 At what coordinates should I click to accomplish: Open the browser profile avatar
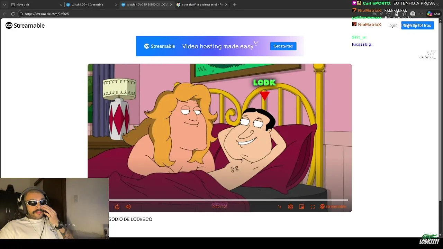coord(413,14)
